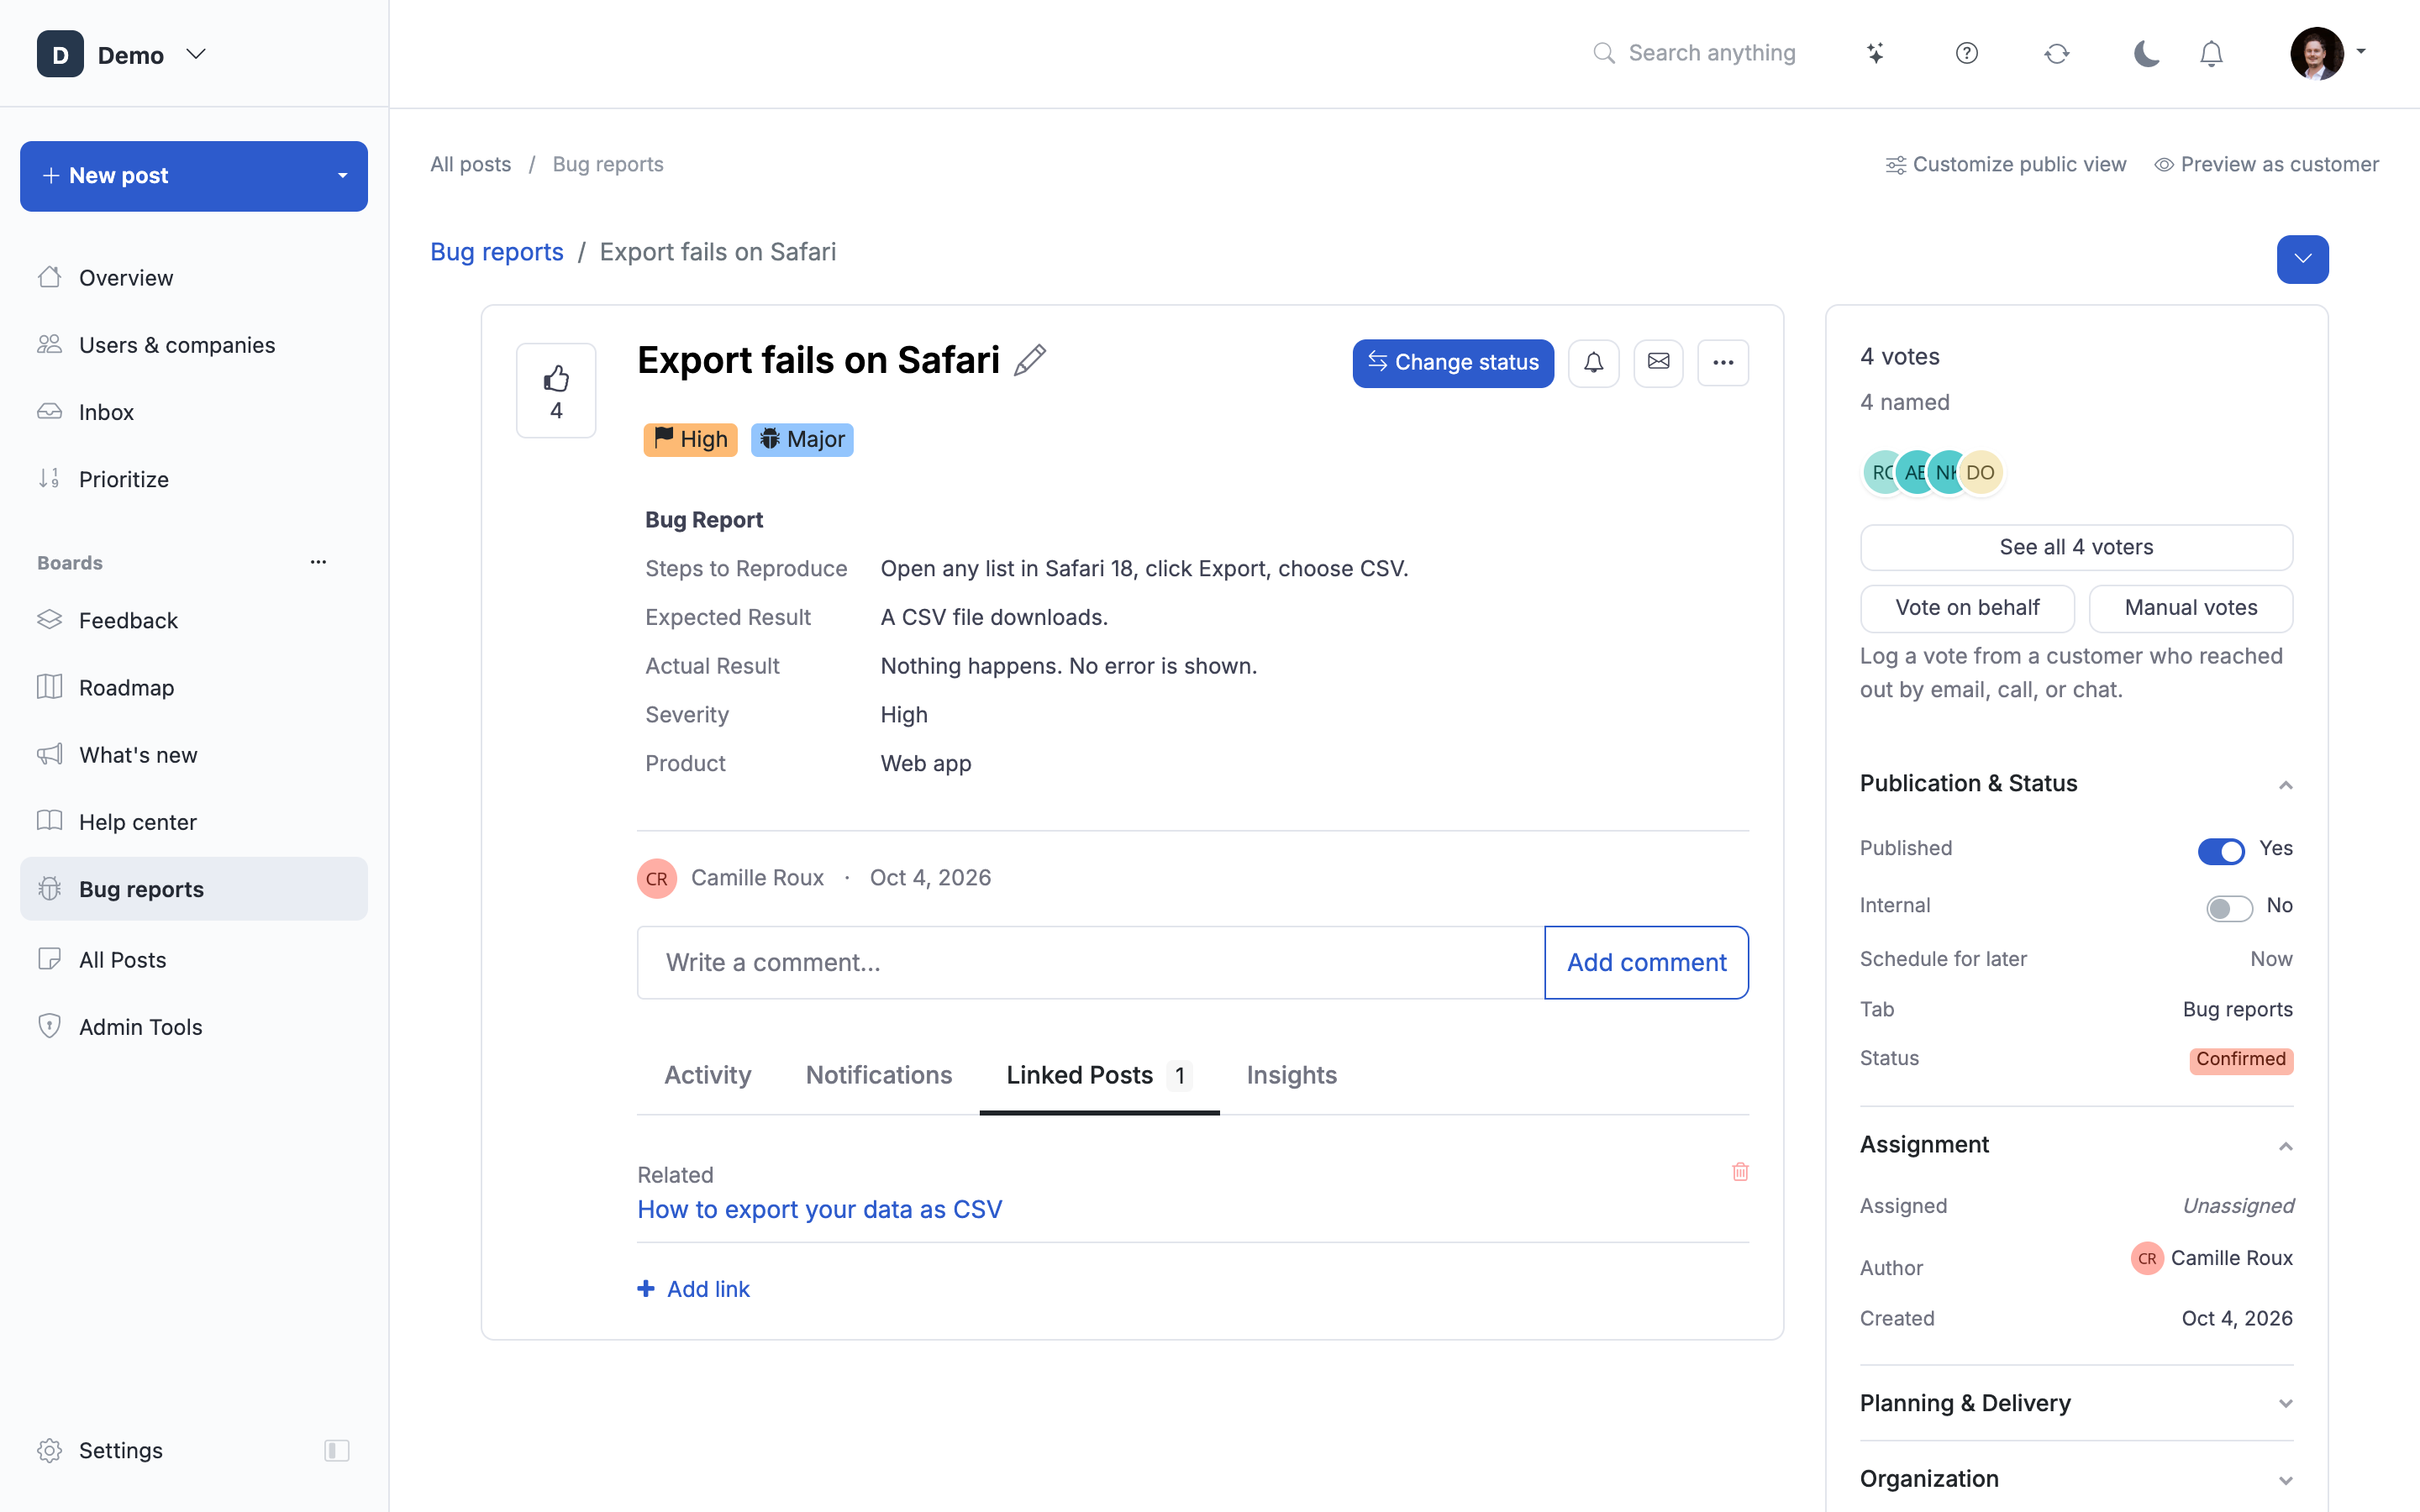Go to Roadmap board
Image resolution: width=2420 pixels, height=1512 pixels.
coord(194,687)
